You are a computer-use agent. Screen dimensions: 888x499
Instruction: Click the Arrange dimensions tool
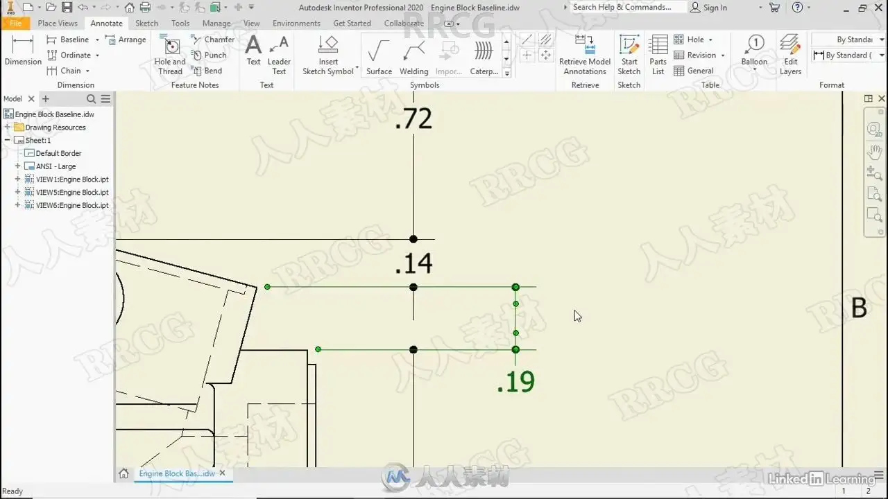tap(126, 40)
